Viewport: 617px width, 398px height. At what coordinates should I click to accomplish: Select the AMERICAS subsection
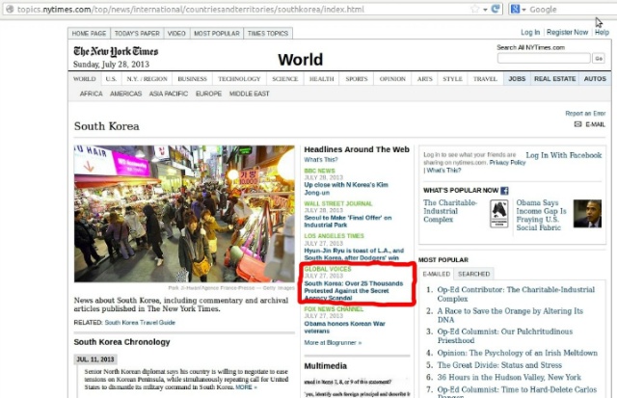(126, 93)
